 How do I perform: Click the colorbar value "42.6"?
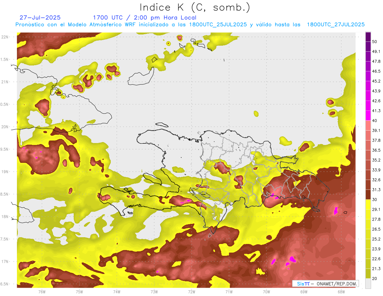click(x=376, y=101)
